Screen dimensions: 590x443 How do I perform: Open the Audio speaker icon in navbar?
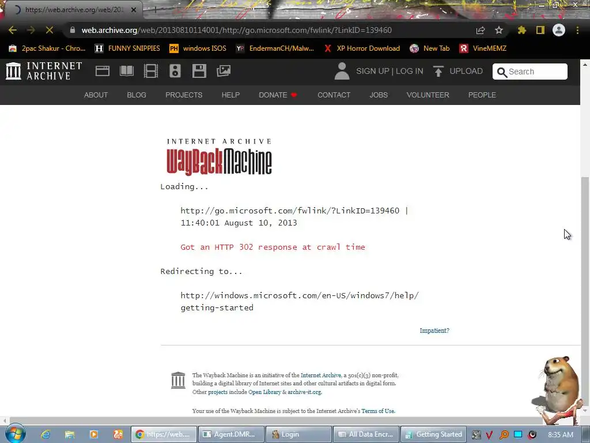point(175,71)
